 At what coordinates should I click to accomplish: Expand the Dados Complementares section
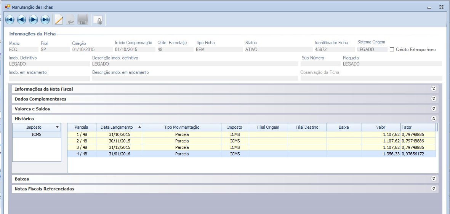433,99
